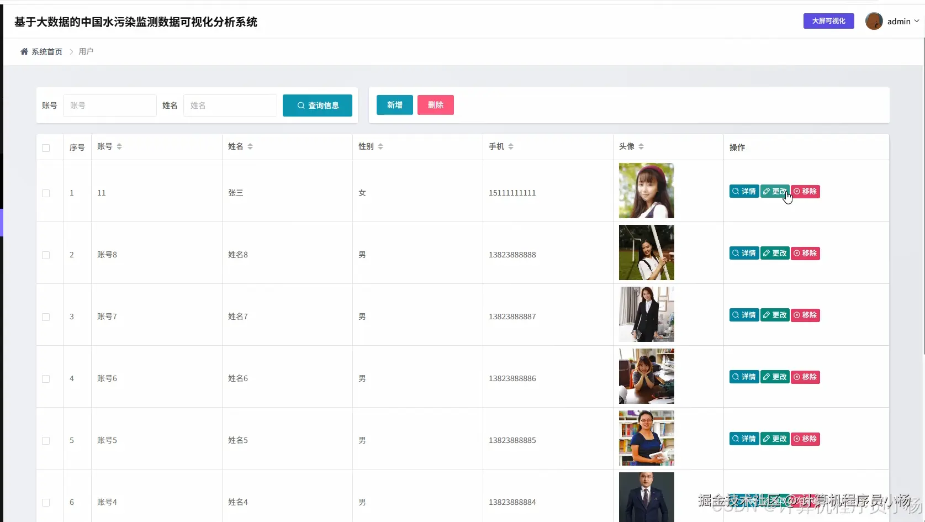
Task: Check the checkbox for row 账号5
Action: coord(46,441)
